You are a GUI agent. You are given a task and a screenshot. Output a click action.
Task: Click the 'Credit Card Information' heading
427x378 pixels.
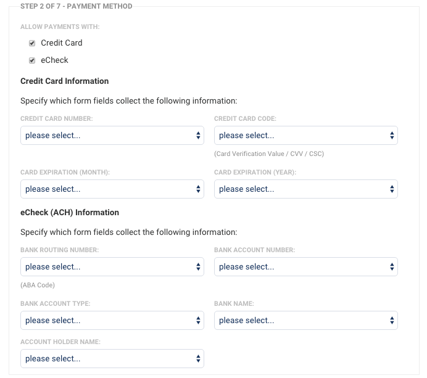[64, 81]
